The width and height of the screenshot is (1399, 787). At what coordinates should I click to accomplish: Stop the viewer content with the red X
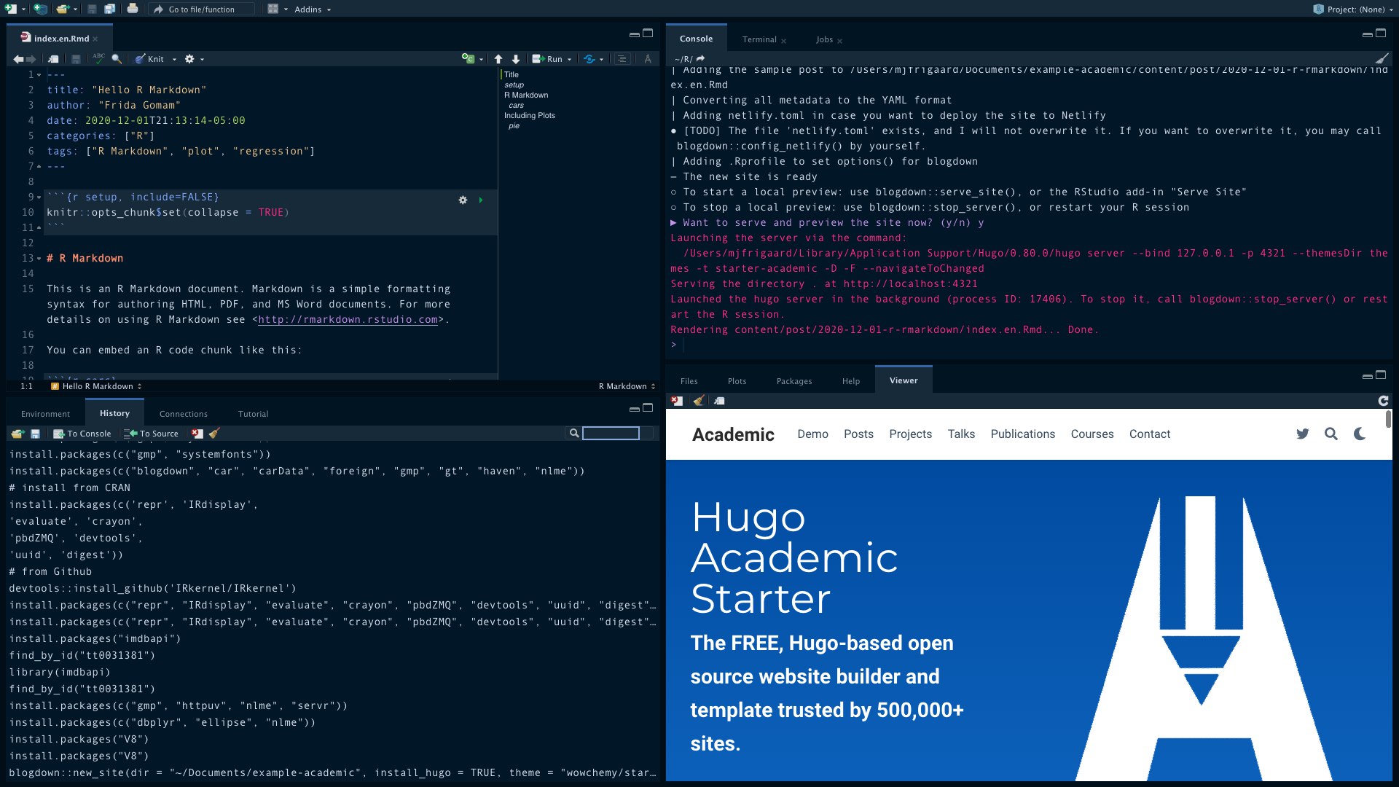(x=677, y=401)
